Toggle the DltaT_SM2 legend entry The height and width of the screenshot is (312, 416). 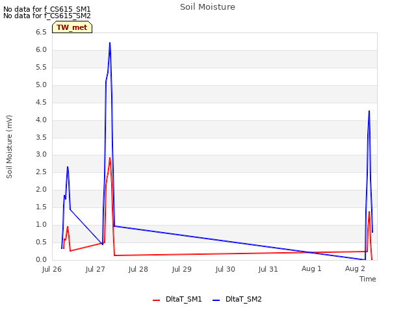coord(237,299)
